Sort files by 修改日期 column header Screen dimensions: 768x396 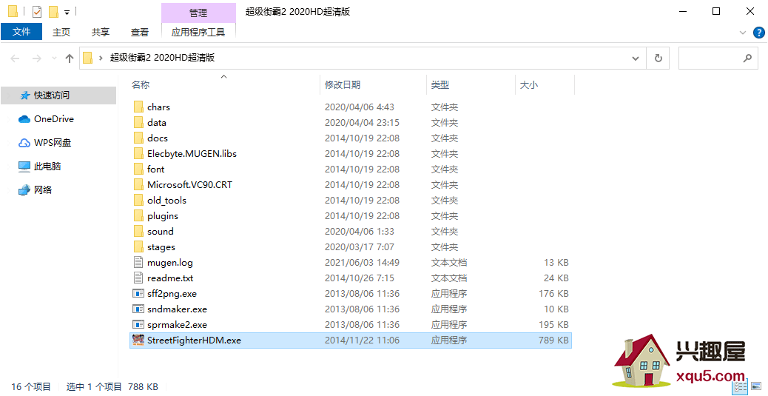click(343, 85)
